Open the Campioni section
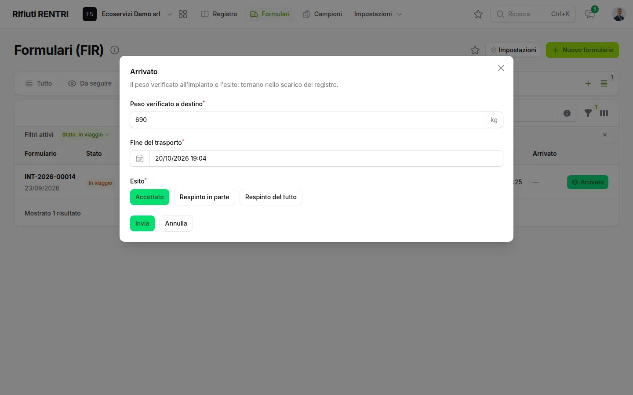 (x=322, y=14)
